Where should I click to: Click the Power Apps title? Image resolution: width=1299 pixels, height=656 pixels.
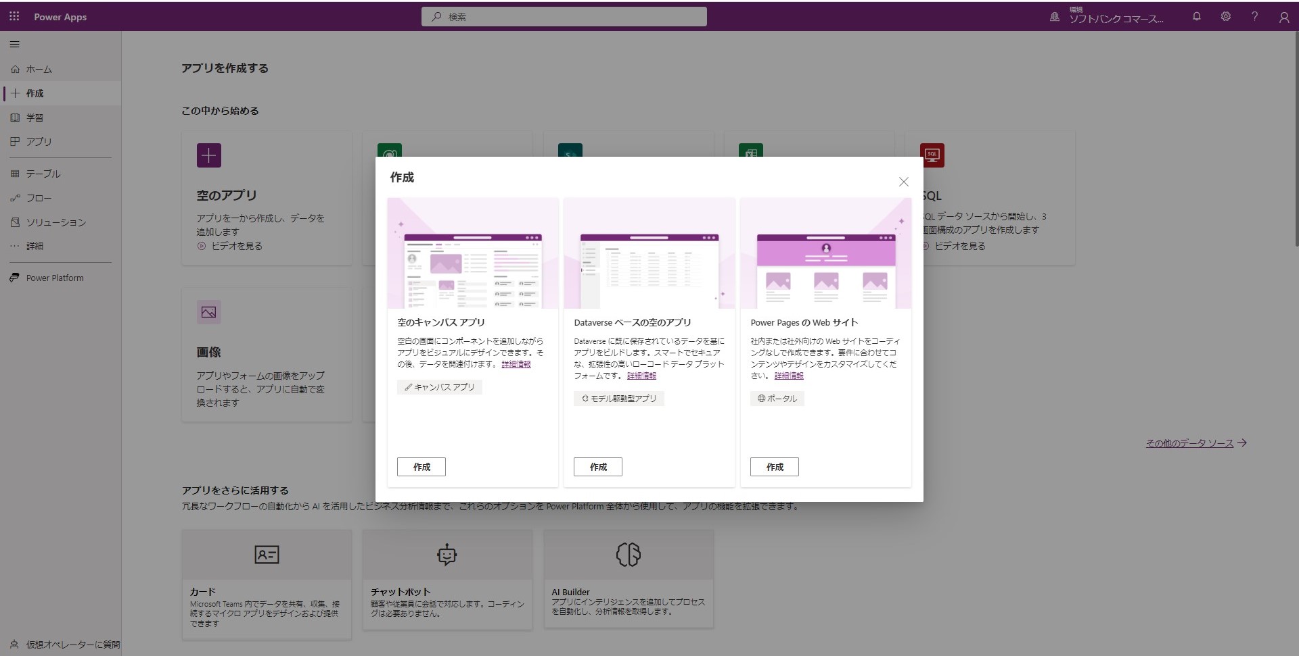pyautogui.click(x=60, y=17)
